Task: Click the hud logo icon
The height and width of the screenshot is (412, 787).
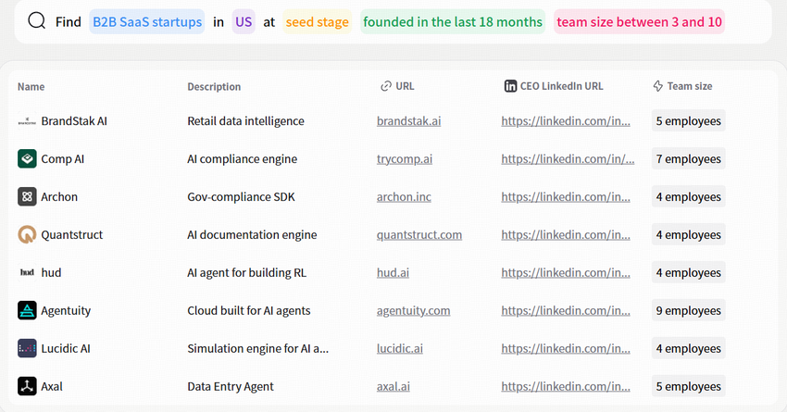Action: click(x=27, y=273)
